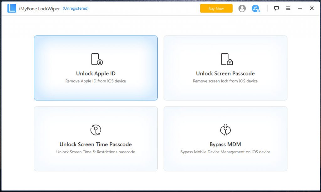Close the LockWiper window
This screenshot has height=192, width=321.
coord(312,8)
